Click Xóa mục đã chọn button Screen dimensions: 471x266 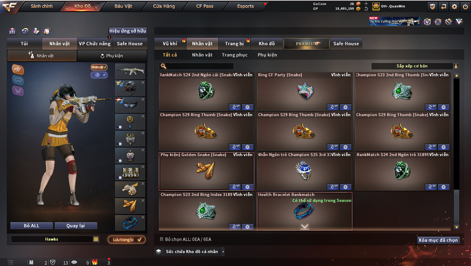pos(438,240)
